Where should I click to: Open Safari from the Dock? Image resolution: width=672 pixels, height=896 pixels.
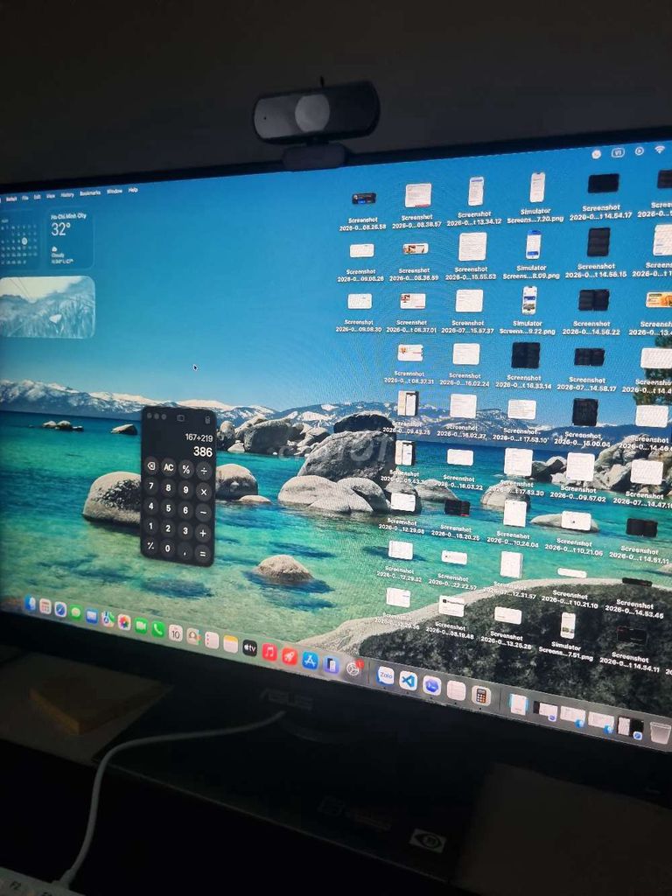click(60, 609)
